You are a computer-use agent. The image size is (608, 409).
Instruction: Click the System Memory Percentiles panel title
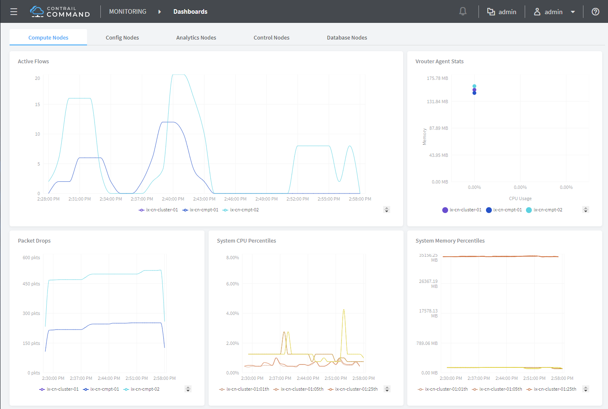coord(450,240)
